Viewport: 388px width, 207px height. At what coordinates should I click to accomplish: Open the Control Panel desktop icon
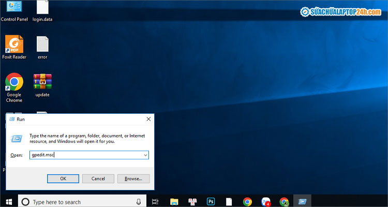coord(14,9)
